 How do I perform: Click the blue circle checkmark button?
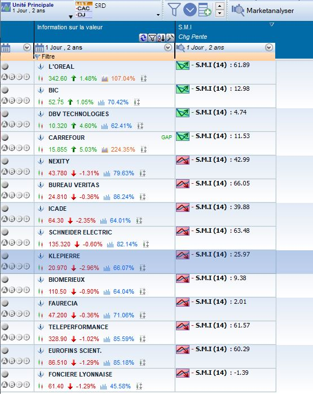(x=190, y=10)
